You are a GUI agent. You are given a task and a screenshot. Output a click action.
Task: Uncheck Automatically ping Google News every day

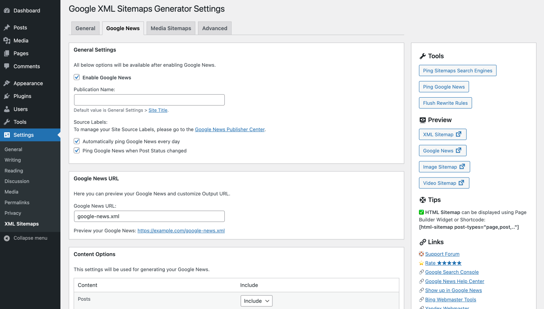[77, 141]
